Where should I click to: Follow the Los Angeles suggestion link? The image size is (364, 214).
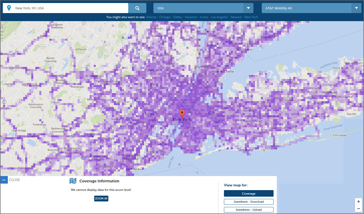click(219, 17)
